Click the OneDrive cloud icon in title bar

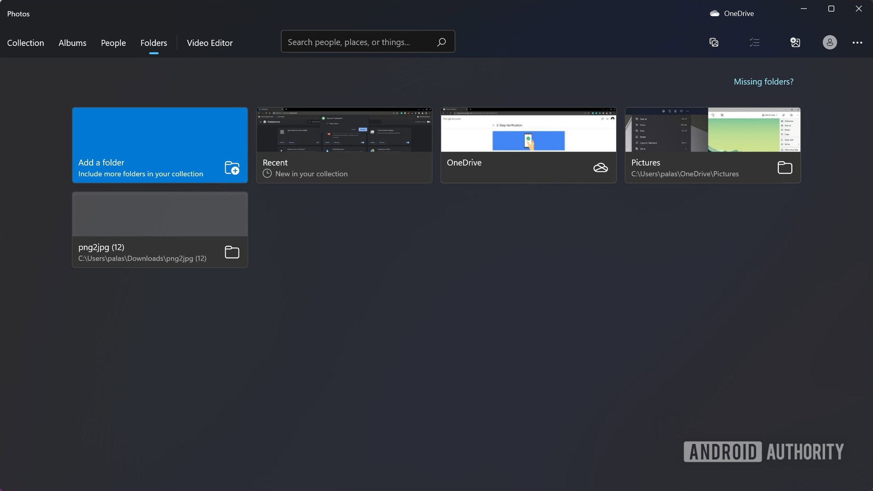[715, 14]
